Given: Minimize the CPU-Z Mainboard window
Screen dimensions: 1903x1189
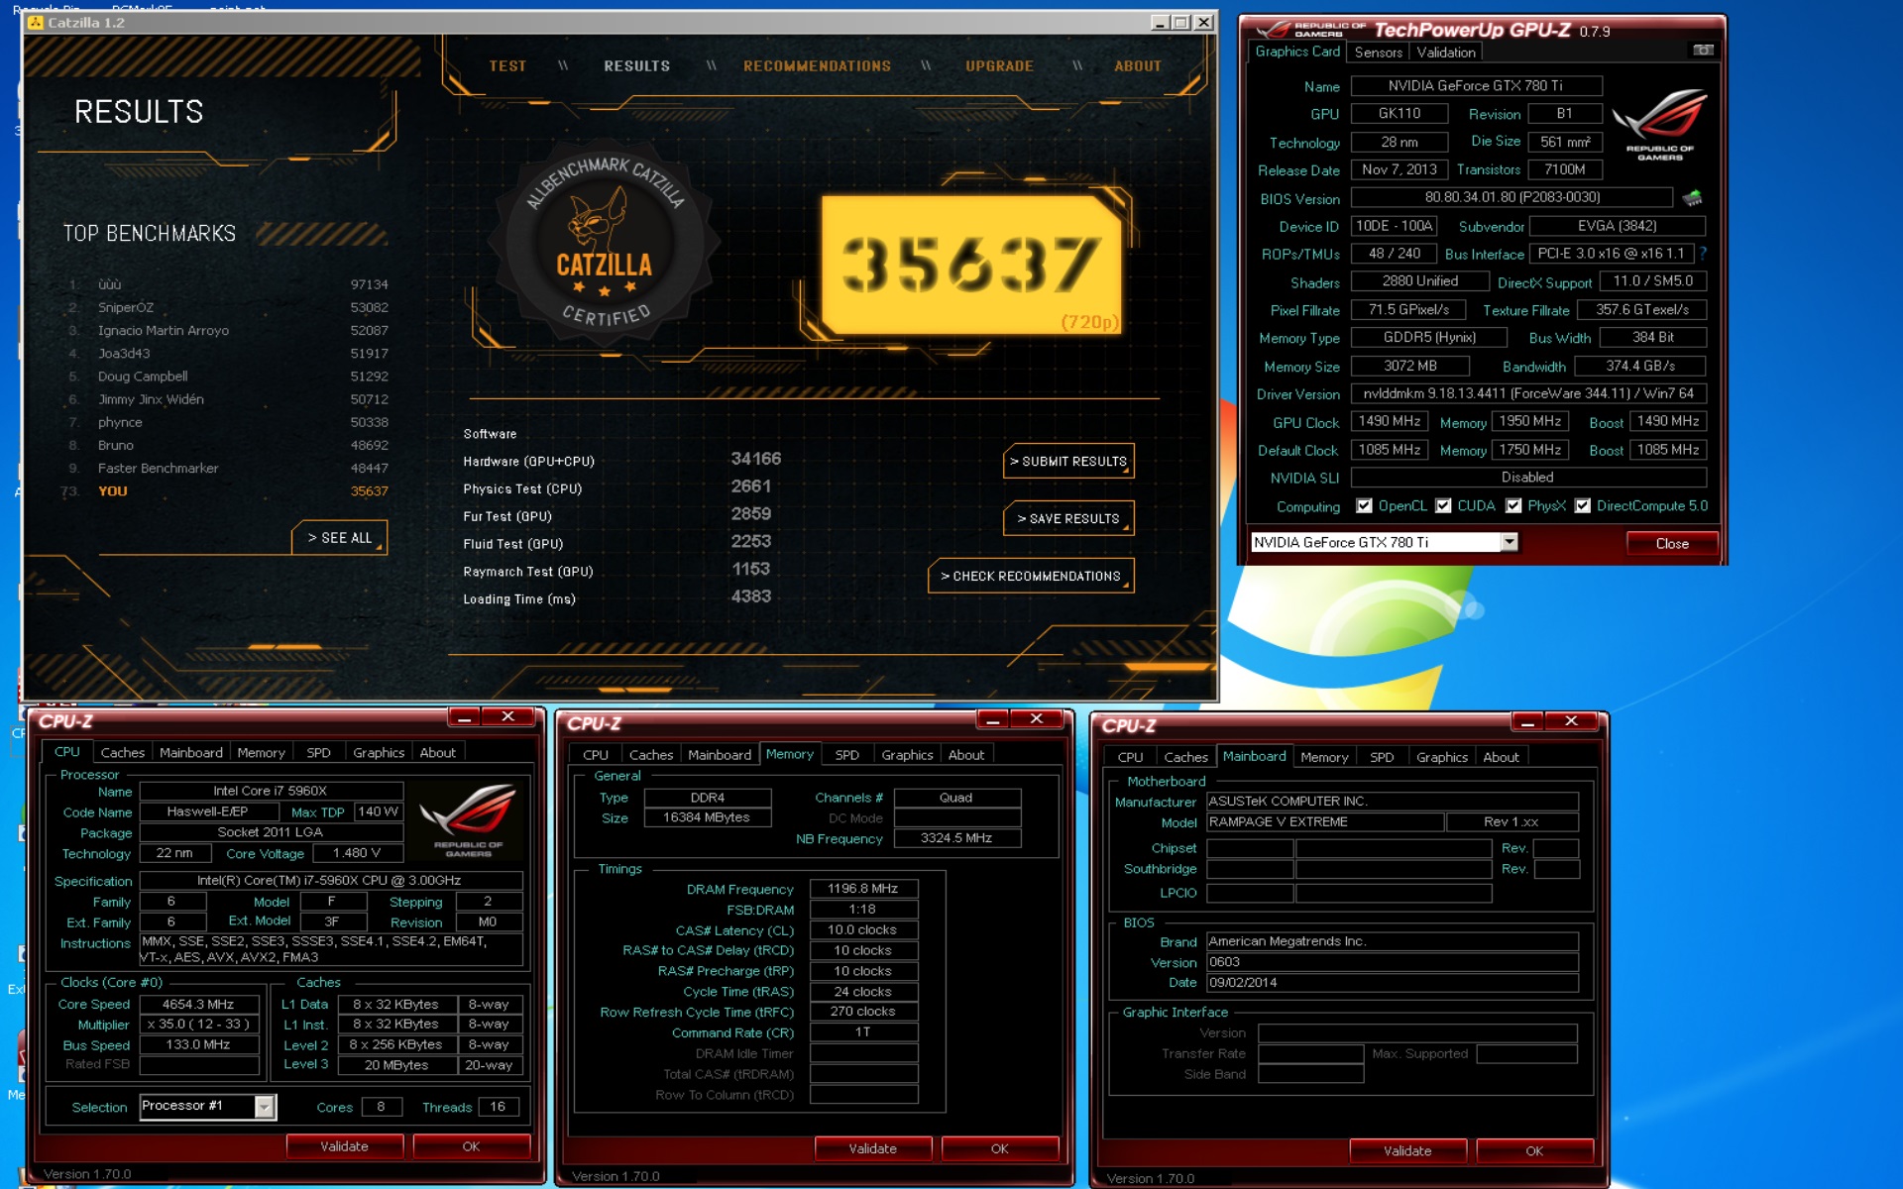Looking at the screenshot, I should tap(1527, 721).
